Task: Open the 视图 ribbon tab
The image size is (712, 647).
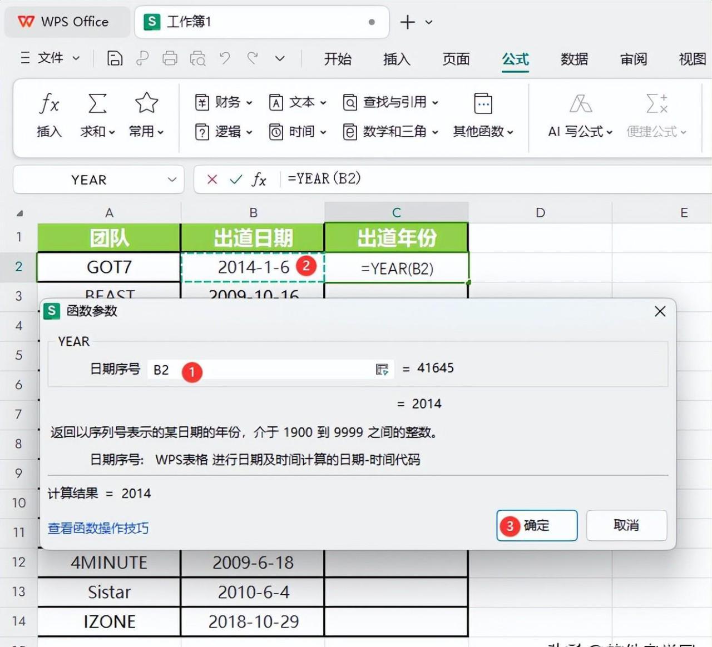Action: pos(693,58)
